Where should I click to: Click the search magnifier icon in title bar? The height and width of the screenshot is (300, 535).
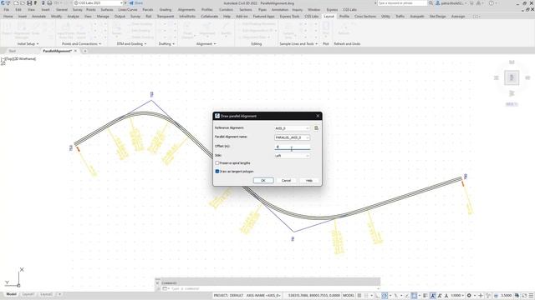431,3
